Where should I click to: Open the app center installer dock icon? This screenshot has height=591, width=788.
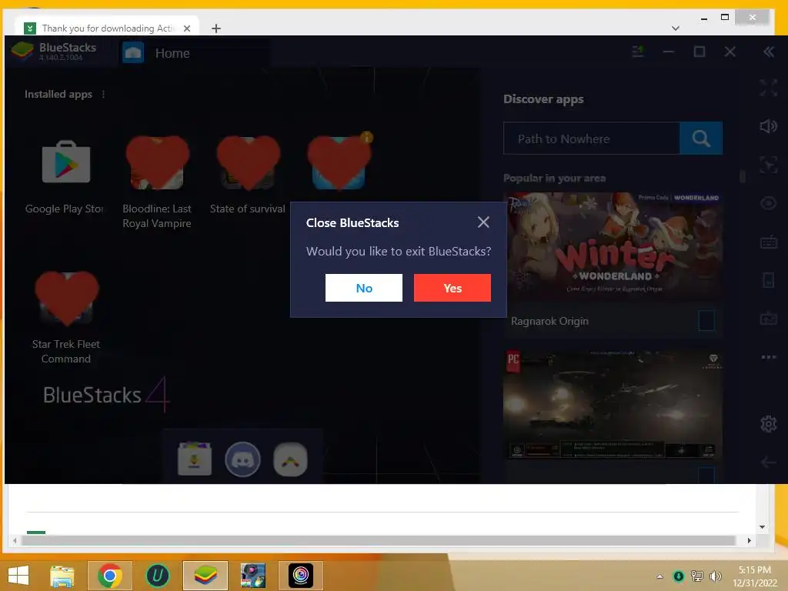click(x=195, y=459)
